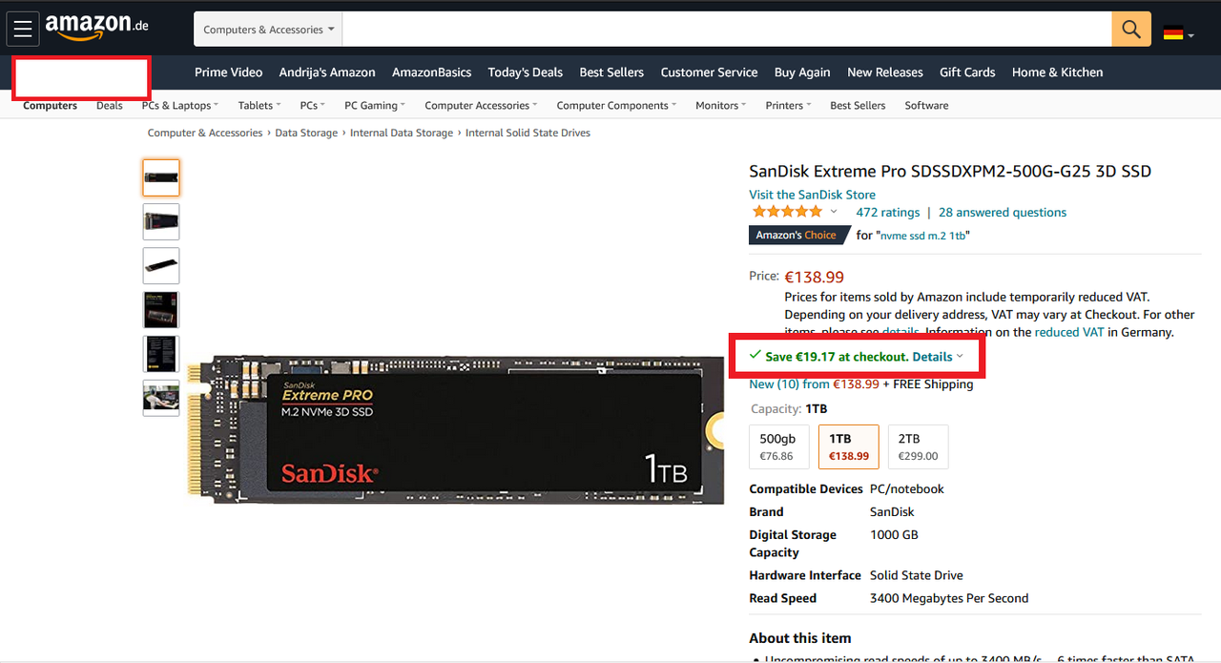Open Software in the subnavigation
Image resolution: width=1221 pixels, height=663 pixels.
[x=926, y=106]
